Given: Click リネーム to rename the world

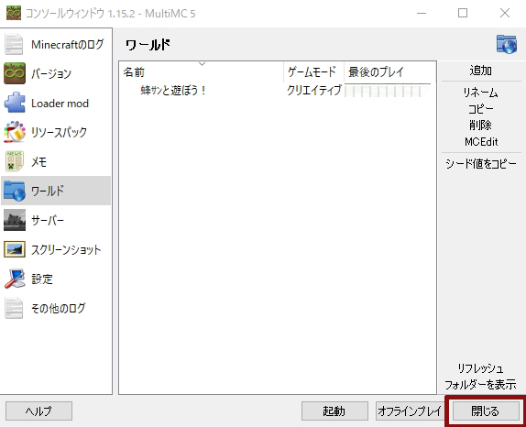Looking at the screenshot, I should coord(481,93).
